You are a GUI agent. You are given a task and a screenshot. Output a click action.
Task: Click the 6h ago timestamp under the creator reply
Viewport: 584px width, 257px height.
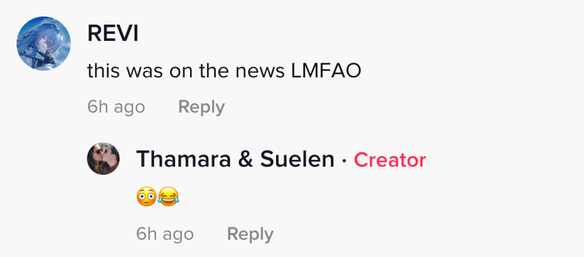click(165, 234)
